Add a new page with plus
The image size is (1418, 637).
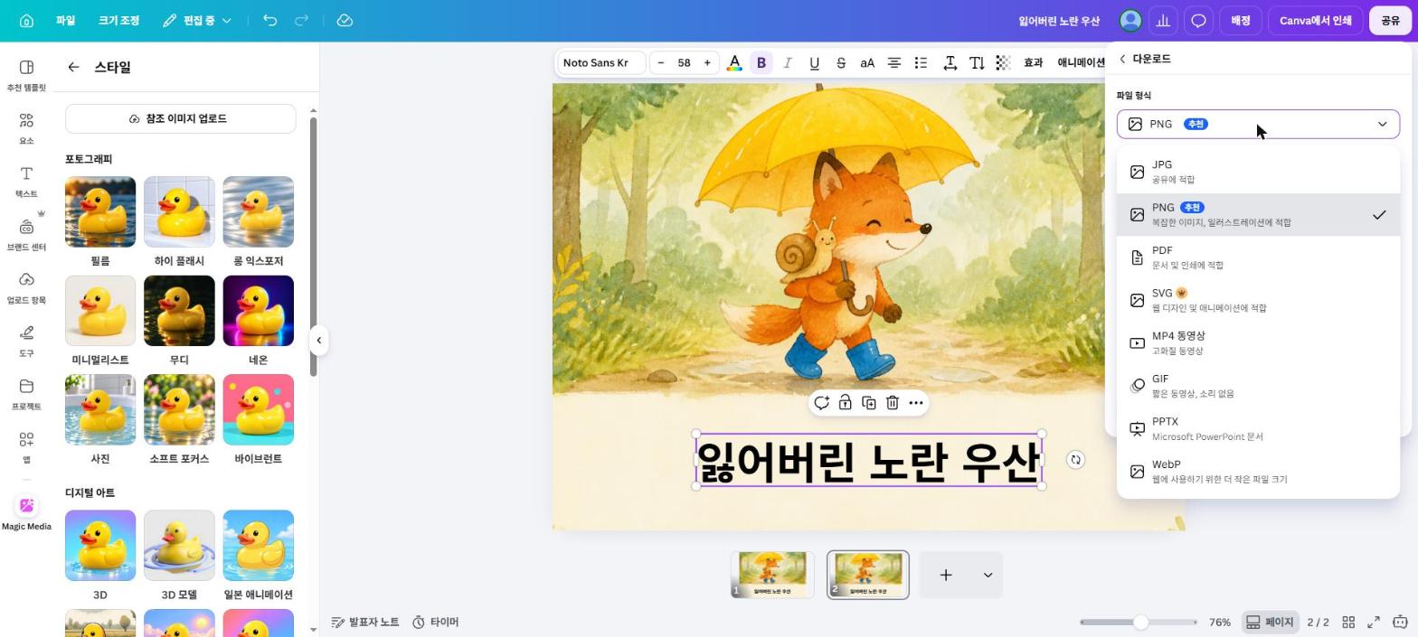[x=946, y=575]
